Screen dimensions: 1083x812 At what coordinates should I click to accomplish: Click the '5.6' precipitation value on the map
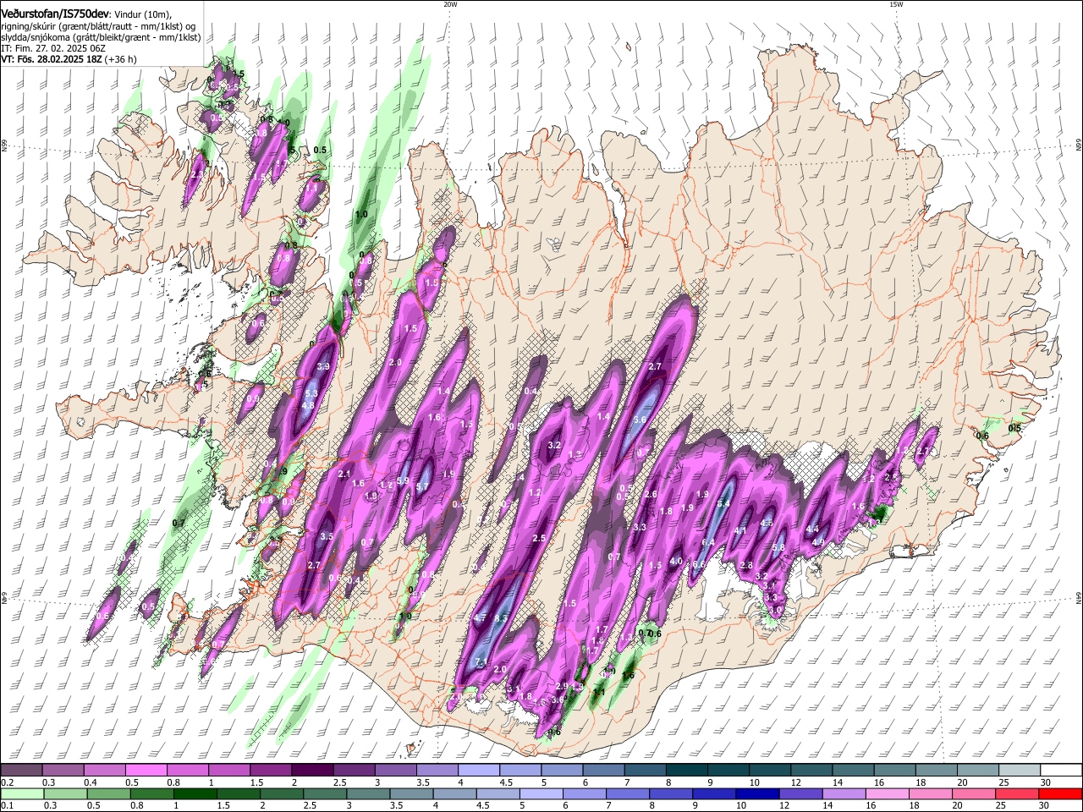(x=640, y=420)
